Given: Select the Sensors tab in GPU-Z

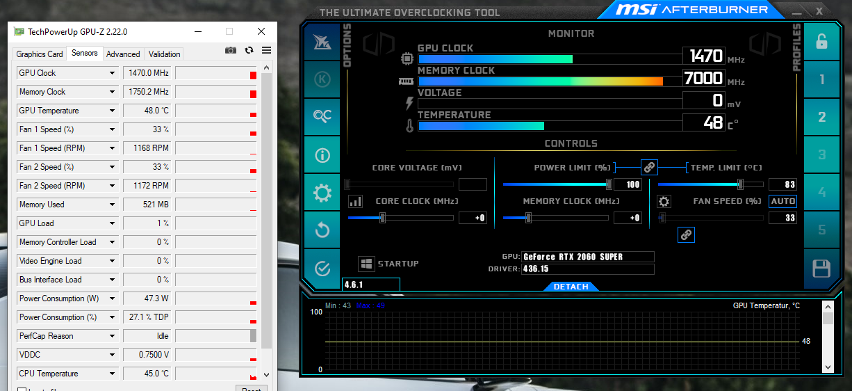Looking at the screenshot, I should (x=85, y=53).
